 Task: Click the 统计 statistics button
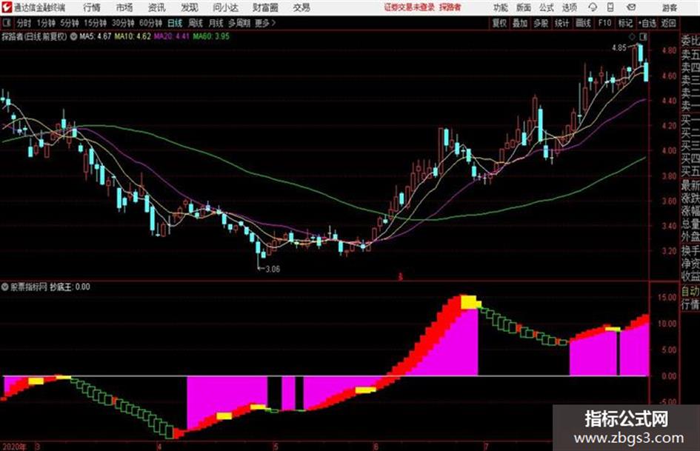(x=561, y=23)
